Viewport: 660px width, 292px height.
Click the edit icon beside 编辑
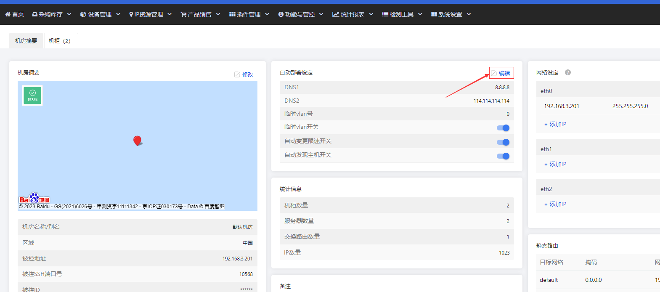click(x=494, y=73)
